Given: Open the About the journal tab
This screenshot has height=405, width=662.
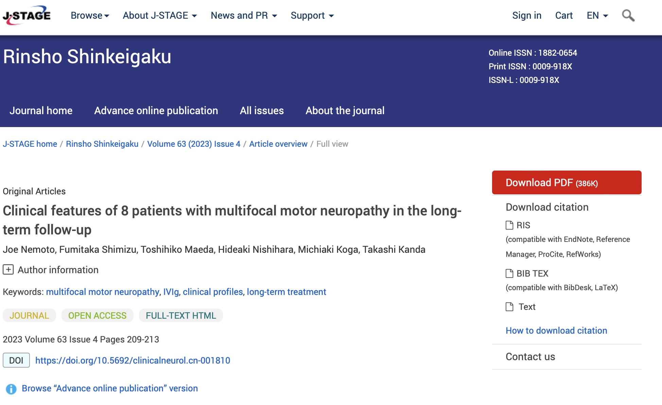Looking at the screenshot, I should coord(345,110).
